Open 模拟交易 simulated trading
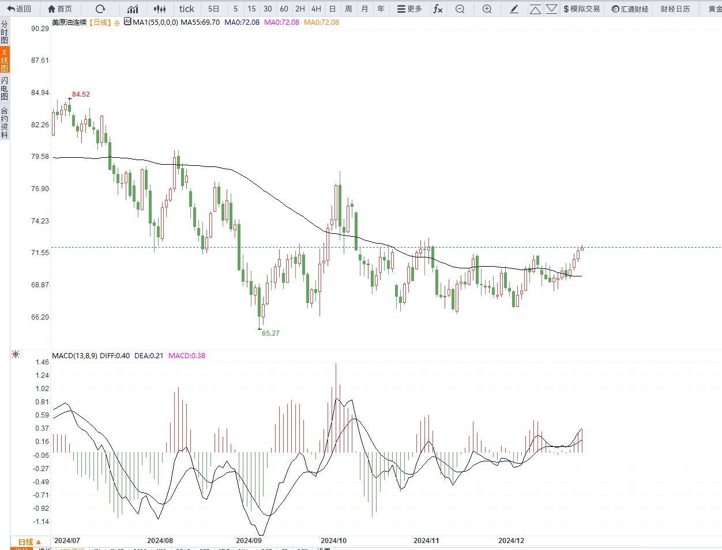The width and height of the screenshot is (722, 550). (x=581, y=9)
